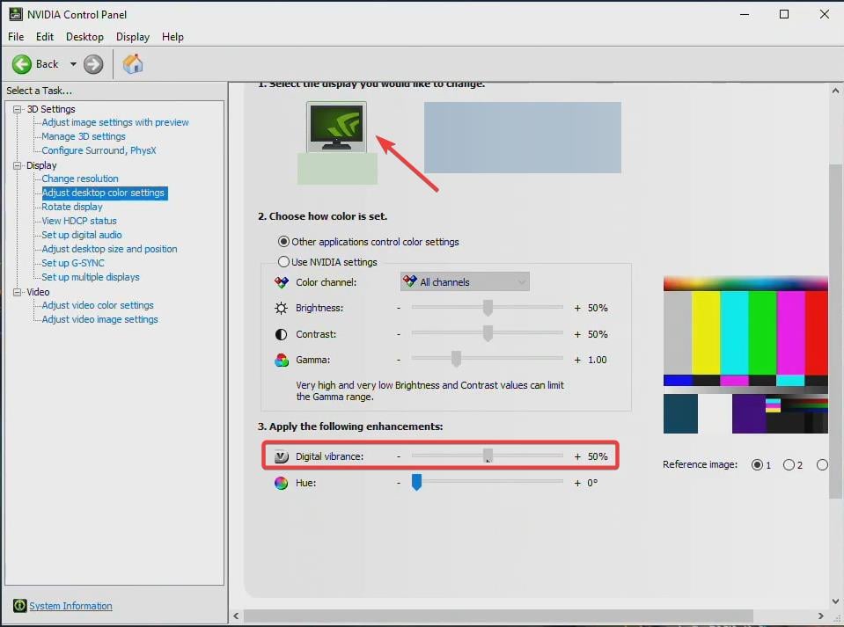Viewport: 844px width, 627px height.
Task: Open Rotate display page
Action: click(x=72, y=207)
